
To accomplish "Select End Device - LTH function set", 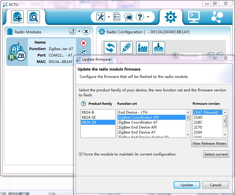I will click(x=151, y=112).
